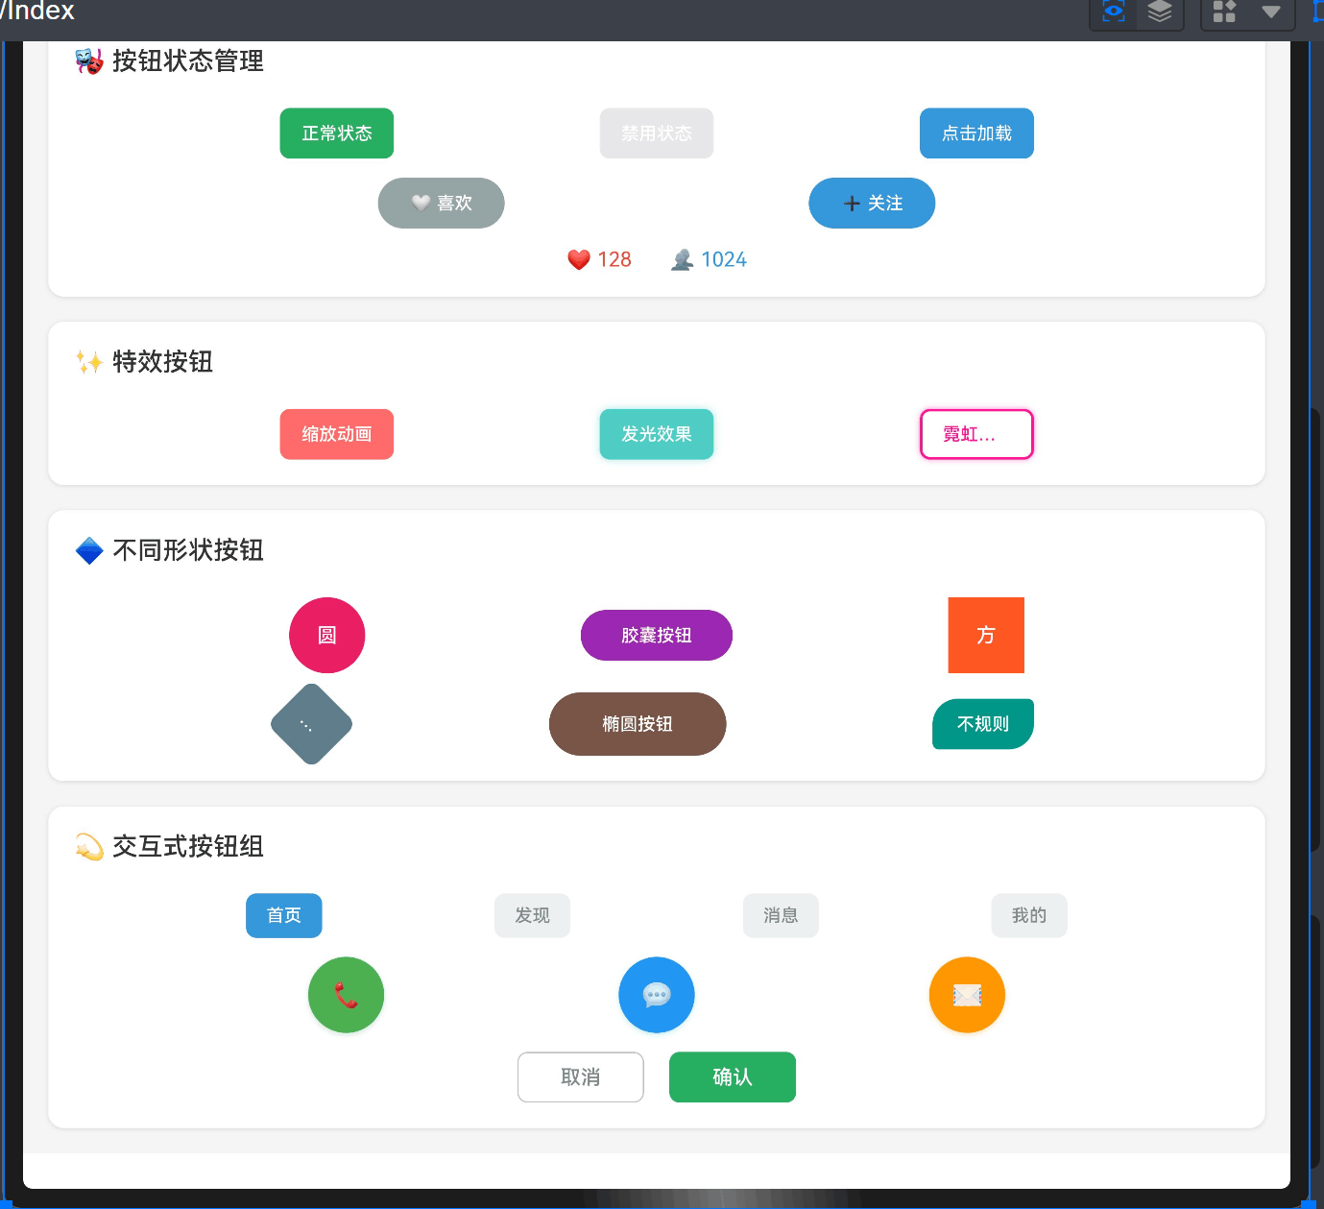Viewport: 1324px width, 1209px height.
Task: Click the orange envelope icon button
Action: (967, 995)
